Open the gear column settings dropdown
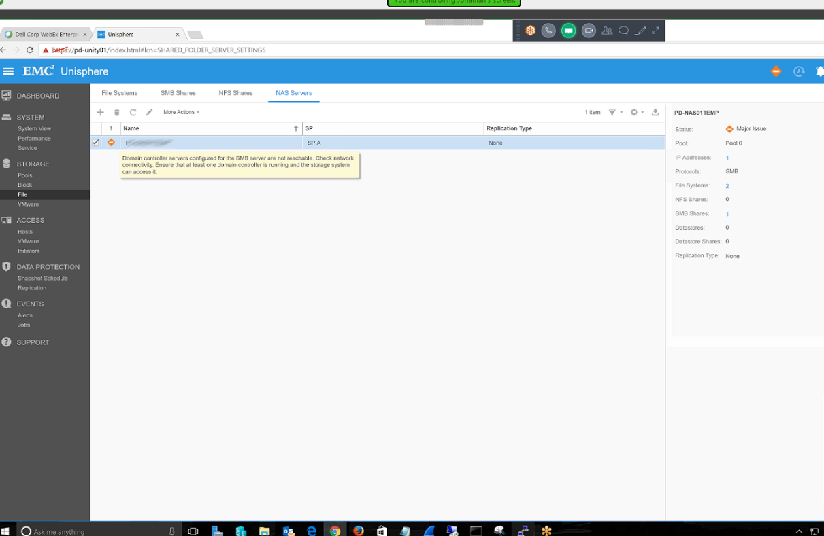This screenshot has width=824, height=536. [x=636, y=112]
